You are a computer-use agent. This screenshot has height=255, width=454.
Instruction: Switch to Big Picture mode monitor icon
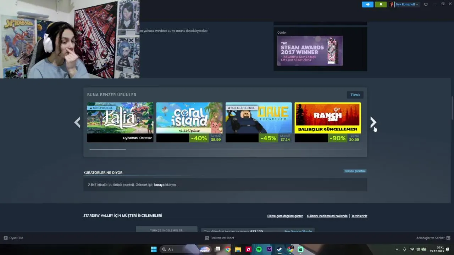click(426, 4)
